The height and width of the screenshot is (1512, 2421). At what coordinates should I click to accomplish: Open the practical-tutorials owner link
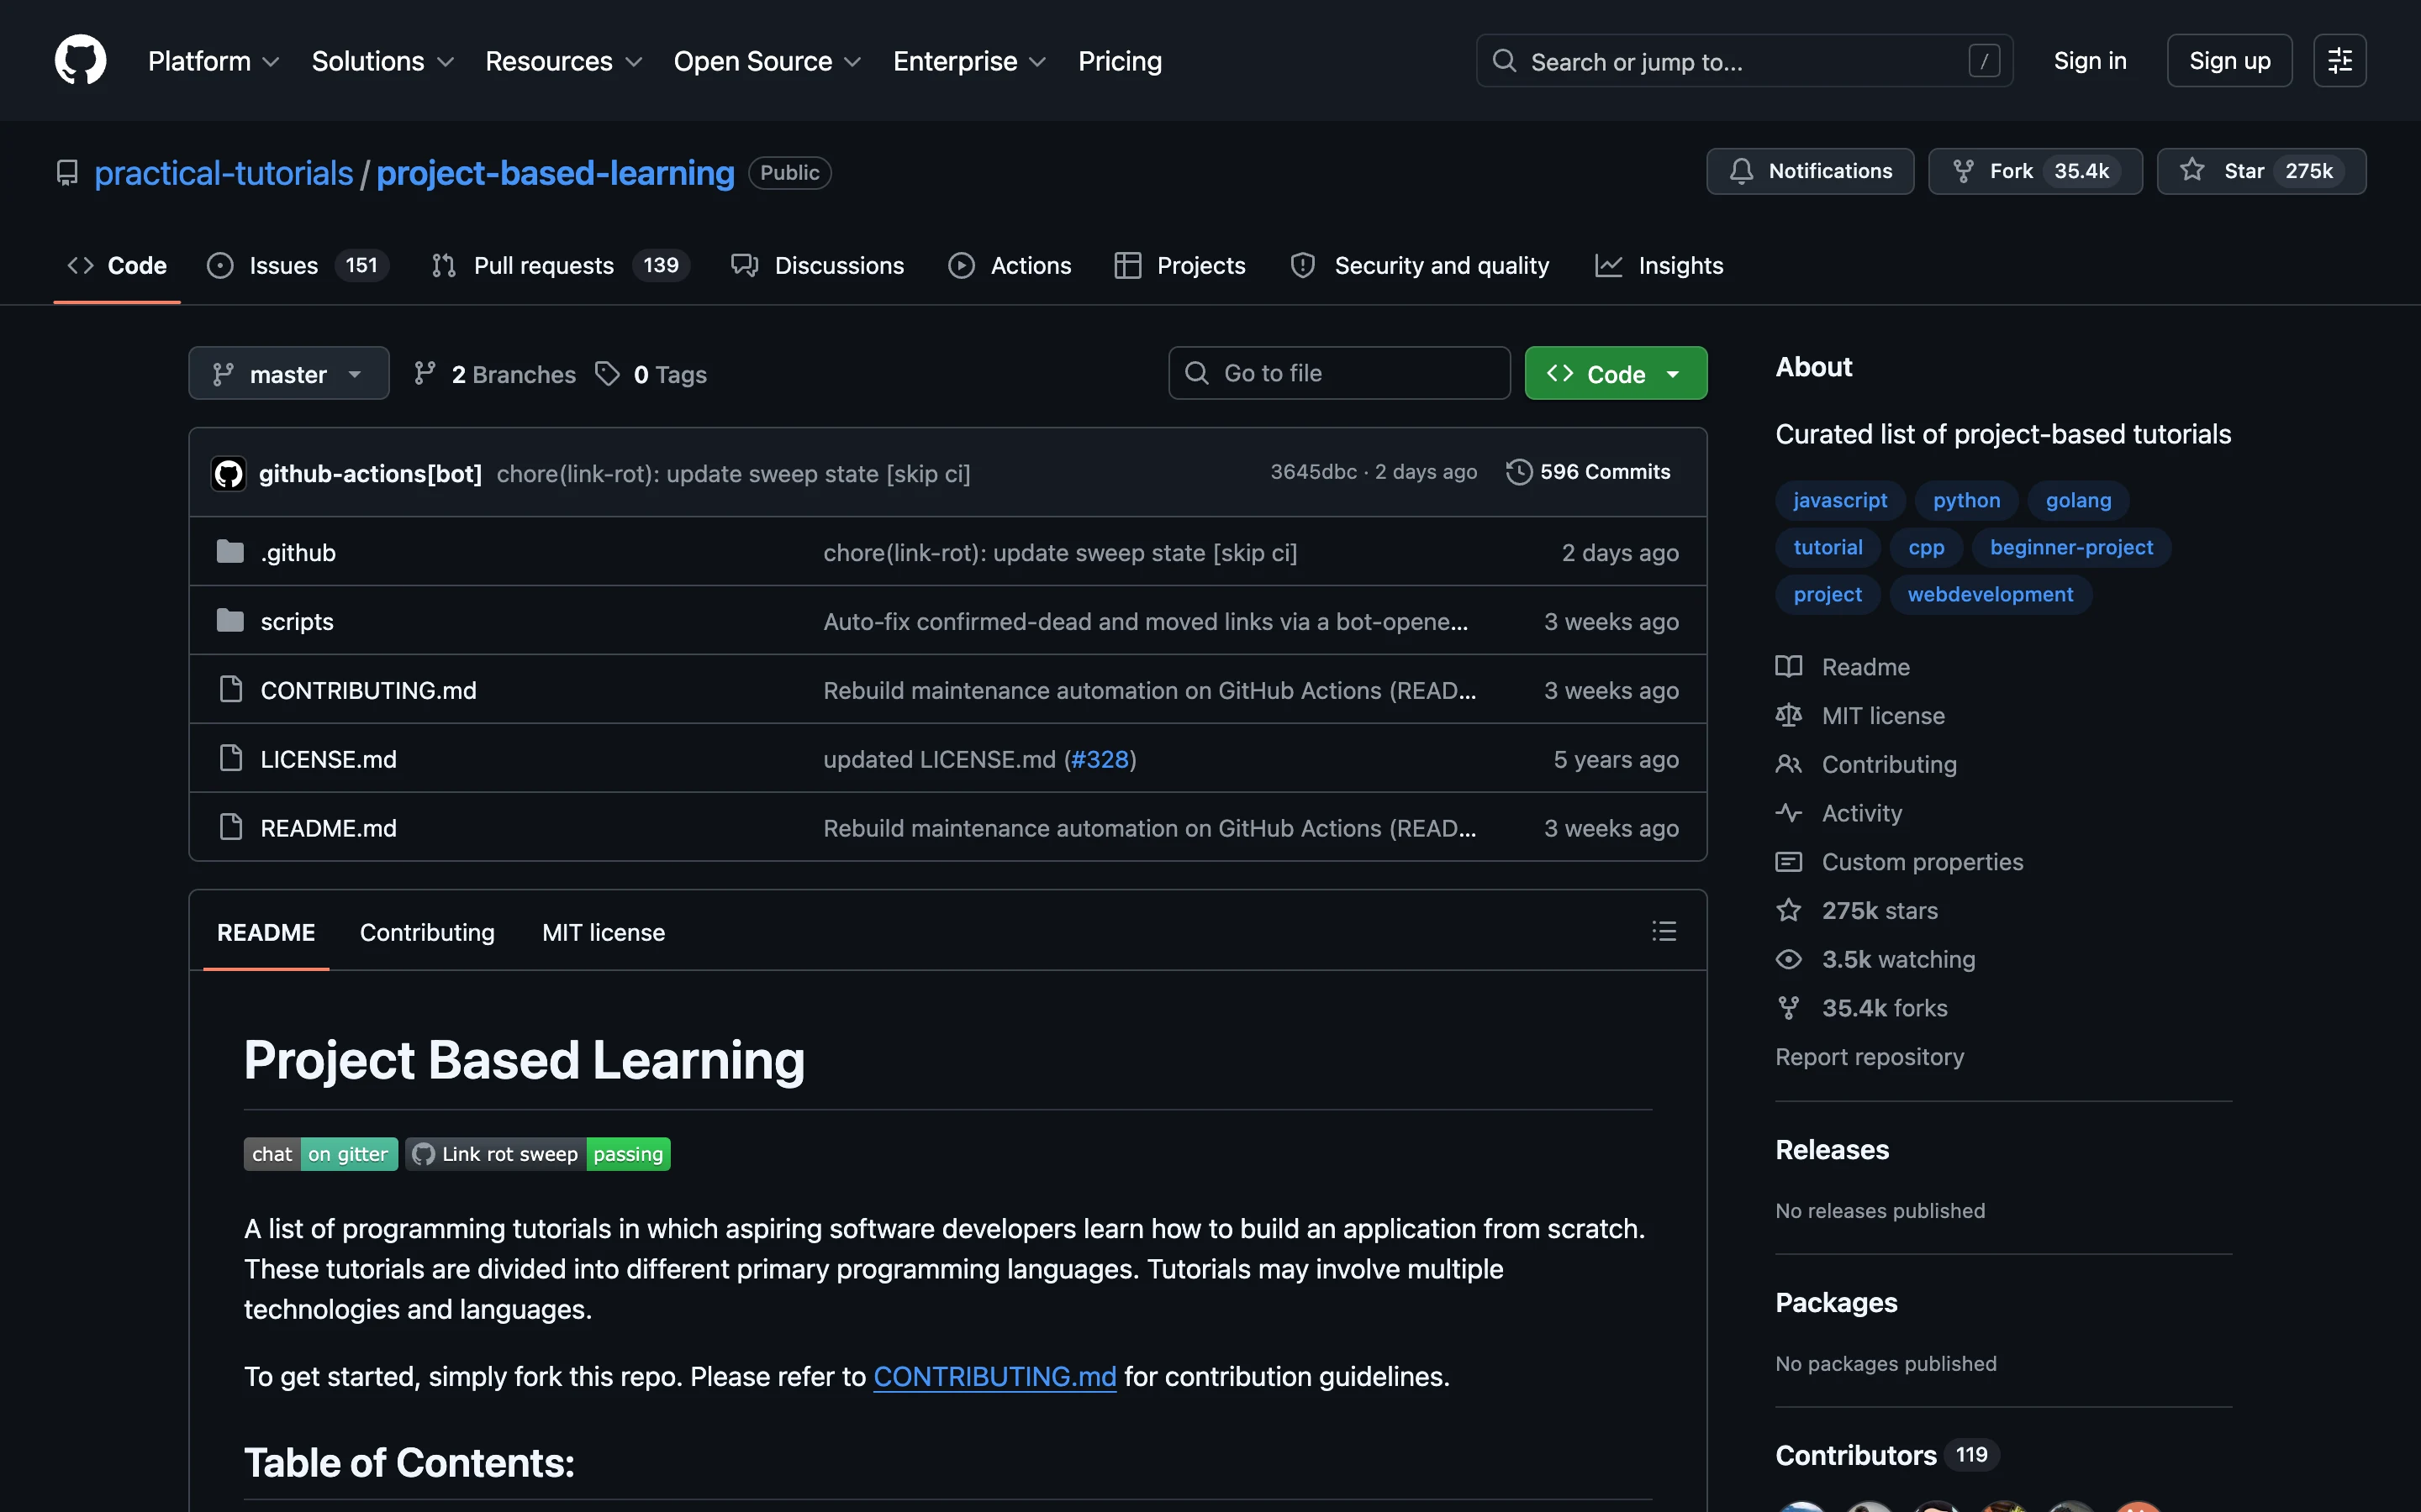pyautogui.click(x=223, y=173)
